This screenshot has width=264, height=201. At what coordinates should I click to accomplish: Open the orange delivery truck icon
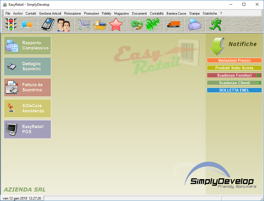pos(173,24)
